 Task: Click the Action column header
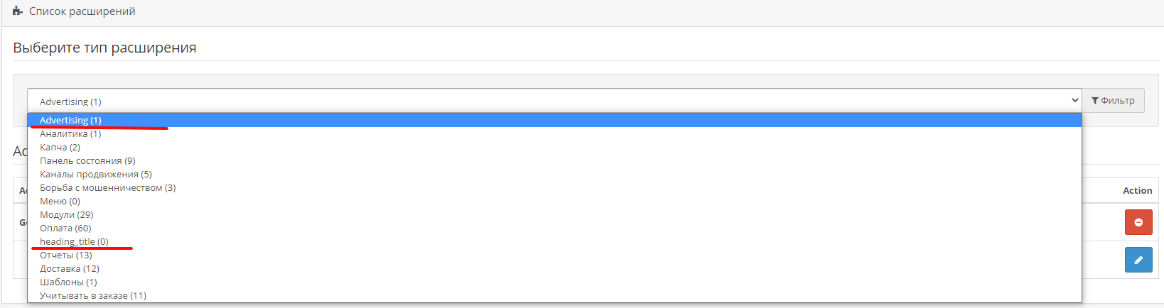coord(1137,191)
